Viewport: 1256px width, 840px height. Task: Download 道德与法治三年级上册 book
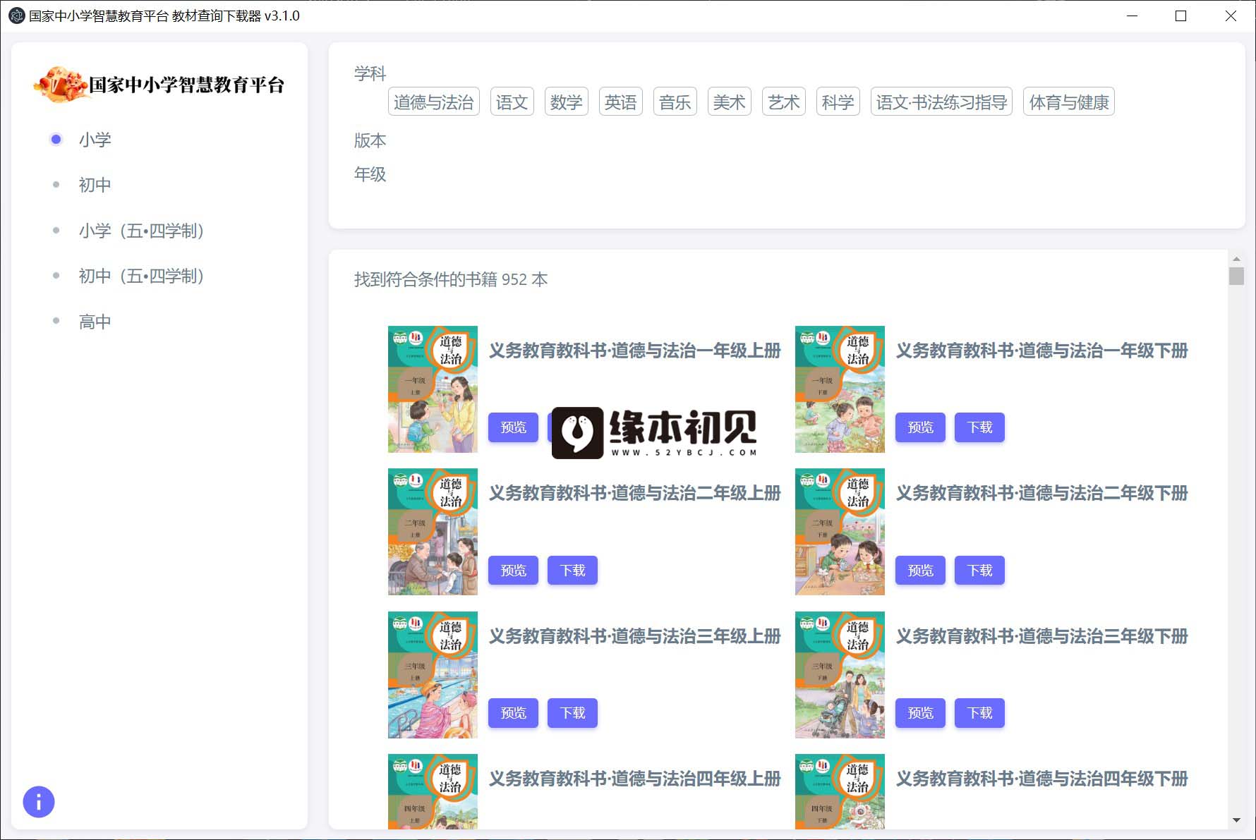[572, 713]
